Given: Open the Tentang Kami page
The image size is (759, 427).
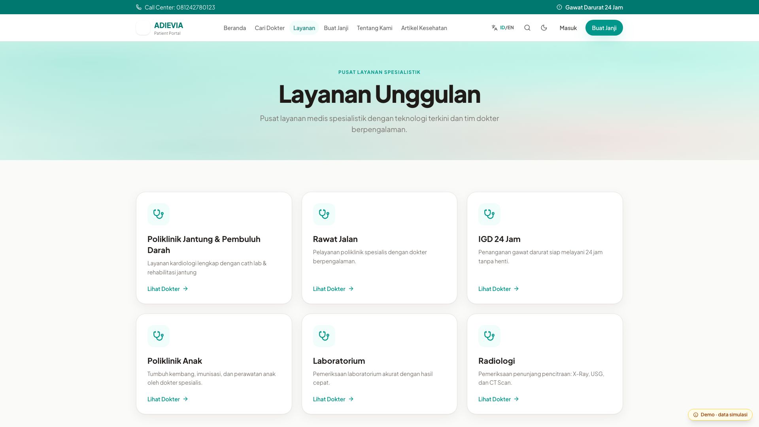Looking at the screenshot, I should (x=375, y=28).
